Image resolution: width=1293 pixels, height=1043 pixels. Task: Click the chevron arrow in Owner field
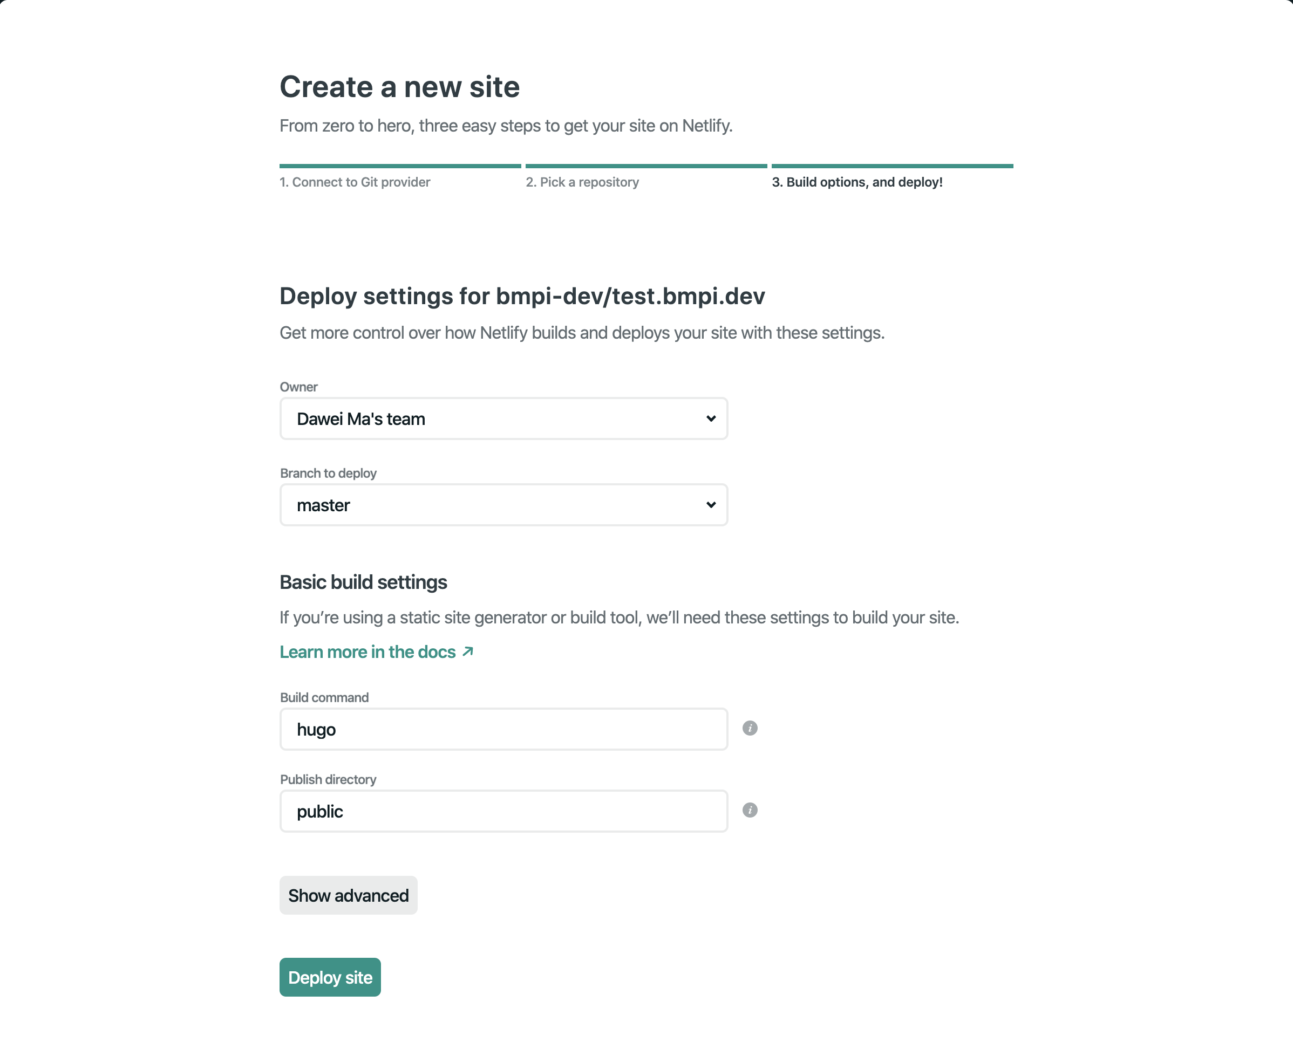tap(711, 418)
